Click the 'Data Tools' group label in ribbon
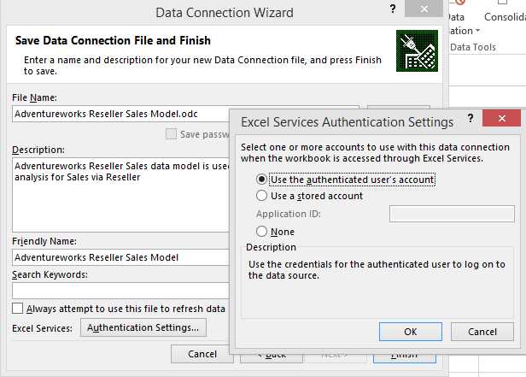Image resolution: width=526 pixels, height=377 pixels. pos(473,47)
